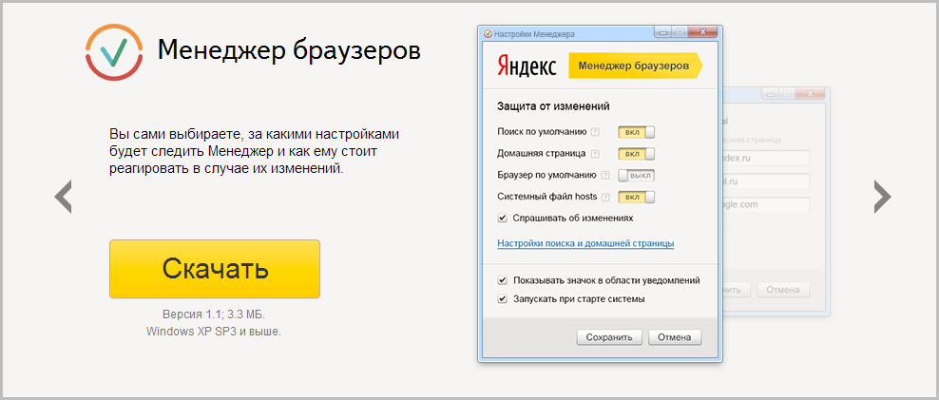939x400 pixels.
Task: Click the Настройки Менеджера title bar text
Action: [x=534, y=34]
